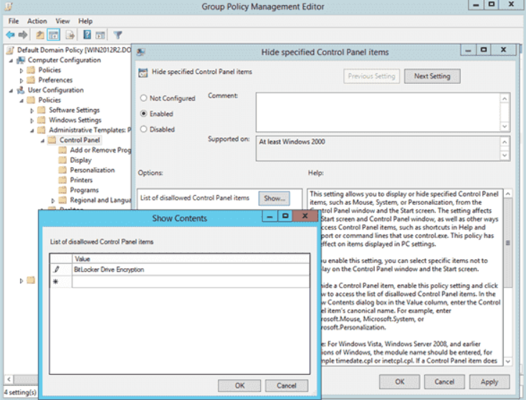Collapse the User Configuration node
The width and height of the screenshot is (526, 400).
(11, 90)
